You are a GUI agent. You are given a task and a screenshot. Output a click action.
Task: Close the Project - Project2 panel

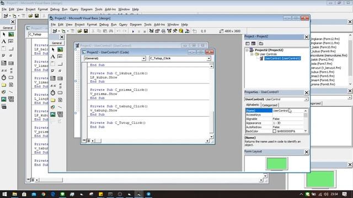(x=307, y=37)
